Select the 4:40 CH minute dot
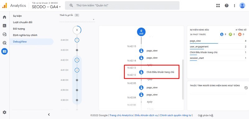The height and width of the screenshot is (119, 249). pos(77,80)
